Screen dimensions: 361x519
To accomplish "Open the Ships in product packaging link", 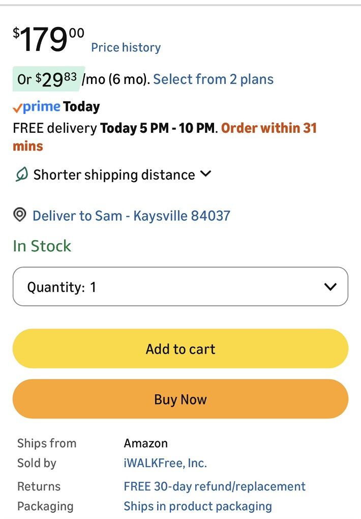I will point(198,506).
